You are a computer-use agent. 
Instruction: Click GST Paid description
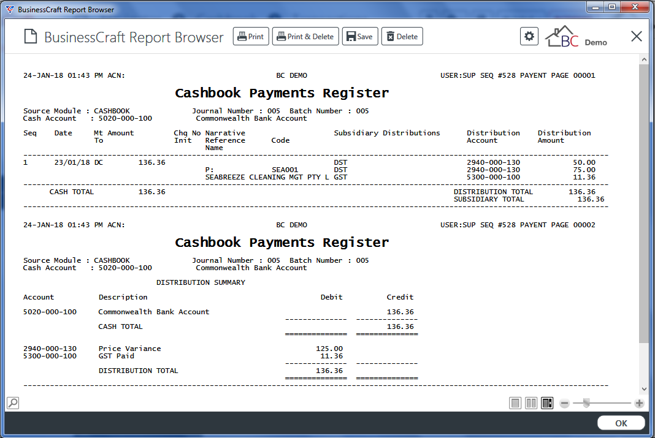pyautogui.click(x=116, y=356)
